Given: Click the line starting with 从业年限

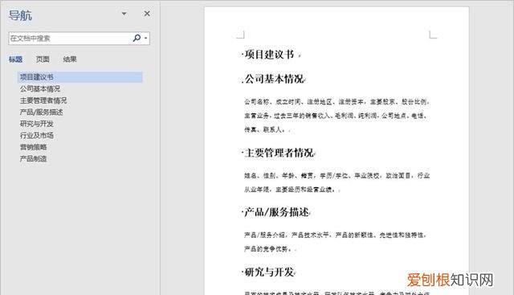Looking at the screenshot, I should [x=289, y=190].
